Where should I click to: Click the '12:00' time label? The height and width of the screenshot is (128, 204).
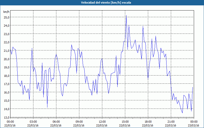coord(102,122)
